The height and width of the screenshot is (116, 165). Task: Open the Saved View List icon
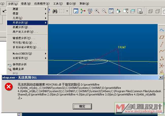coord(126,11)
